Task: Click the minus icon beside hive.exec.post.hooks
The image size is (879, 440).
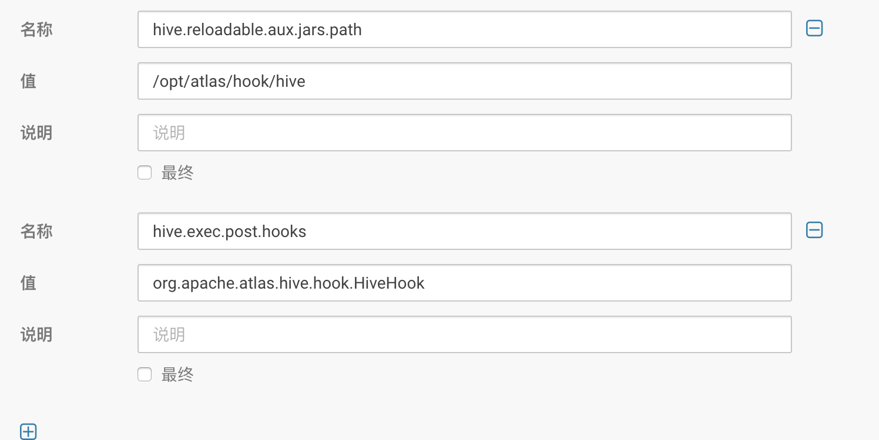Action: [814, 230]
